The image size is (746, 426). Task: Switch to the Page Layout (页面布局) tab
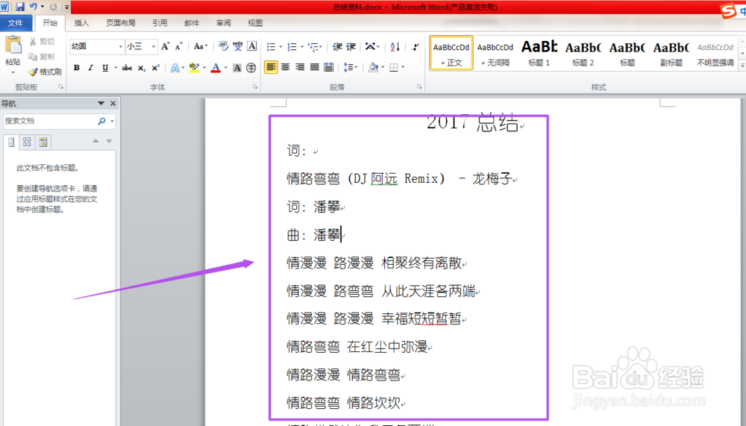(x=120, y=23)
